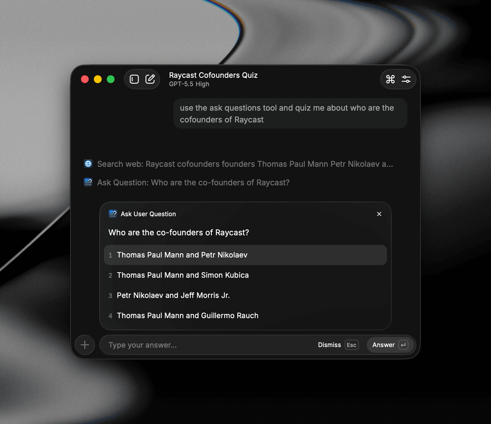Open model selector GPT-5.5 High
Viewport: 491px width, 424px height.
point(189,84)
